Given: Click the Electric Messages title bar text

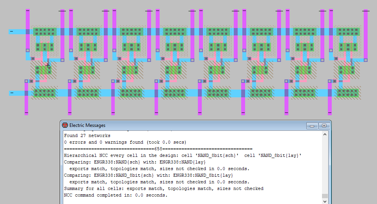Looking at the screenshot, I should point(87,125).
